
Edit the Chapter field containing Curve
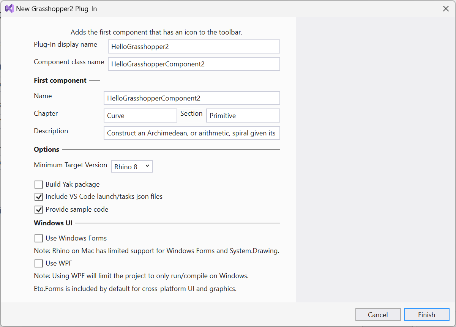coord(140,116)
